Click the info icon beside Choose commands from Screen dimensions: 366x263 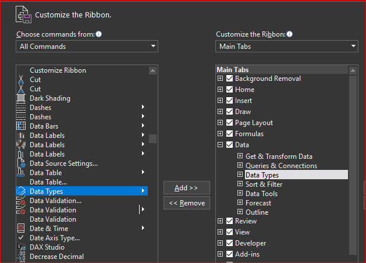pos(99,34)
